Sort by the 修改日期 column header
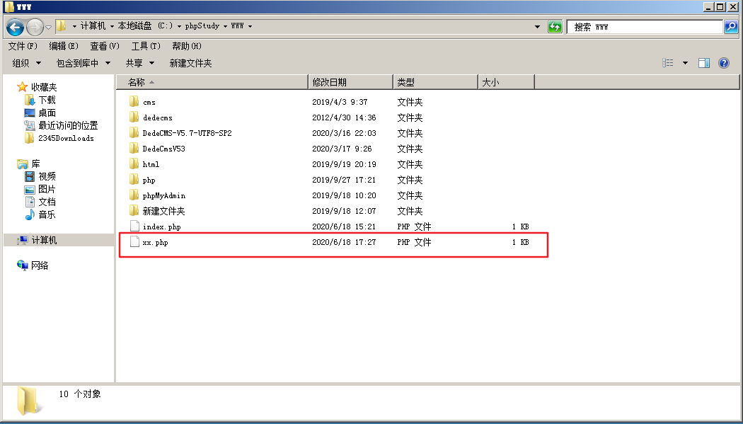Screen dimensions: 743x424 351,82
